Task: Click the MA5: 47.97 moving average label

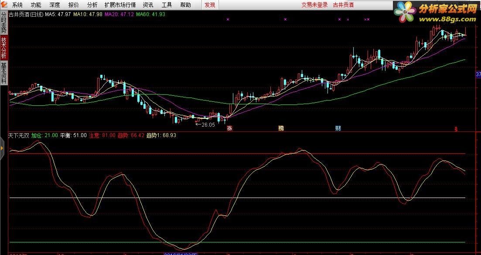Action: [x=58, y=14]
